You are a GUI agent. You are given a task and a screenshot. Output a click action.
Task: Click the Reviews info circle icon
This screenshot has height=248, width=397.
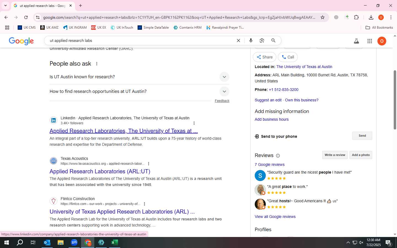tap(278, 156)
